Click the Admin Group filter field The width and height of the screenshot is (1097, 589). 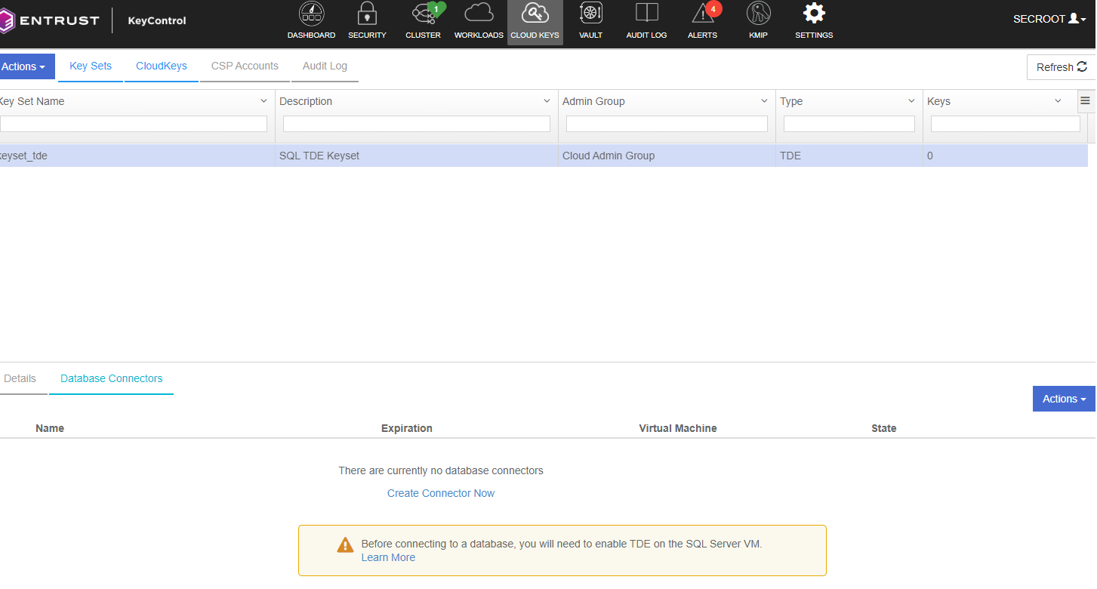point(667,124)
